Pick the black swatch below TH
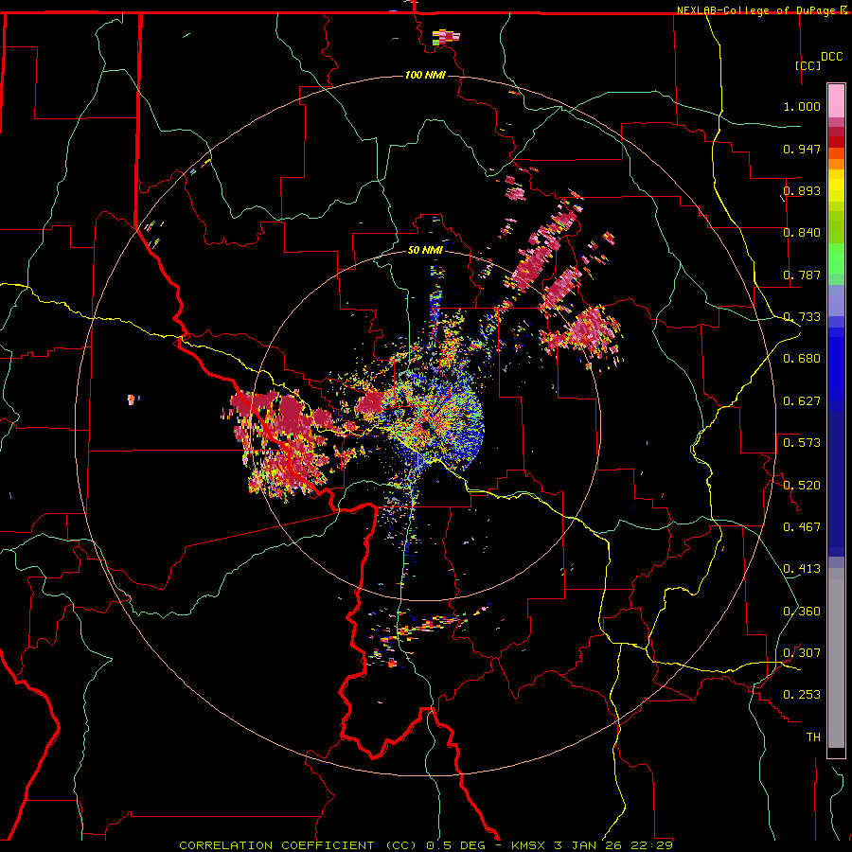852x852 pixels. pyautogui.click(x=836, y=752)
